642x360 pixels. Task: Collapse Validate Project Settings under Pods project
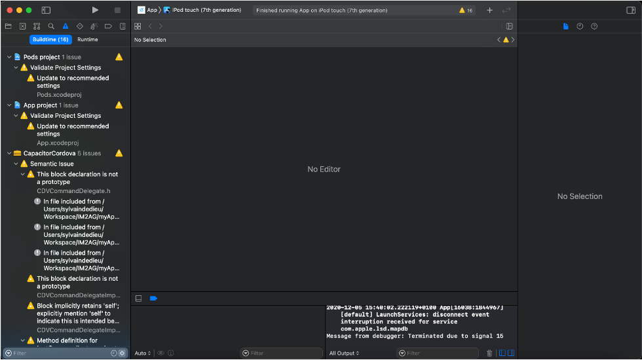pos(16,67)
